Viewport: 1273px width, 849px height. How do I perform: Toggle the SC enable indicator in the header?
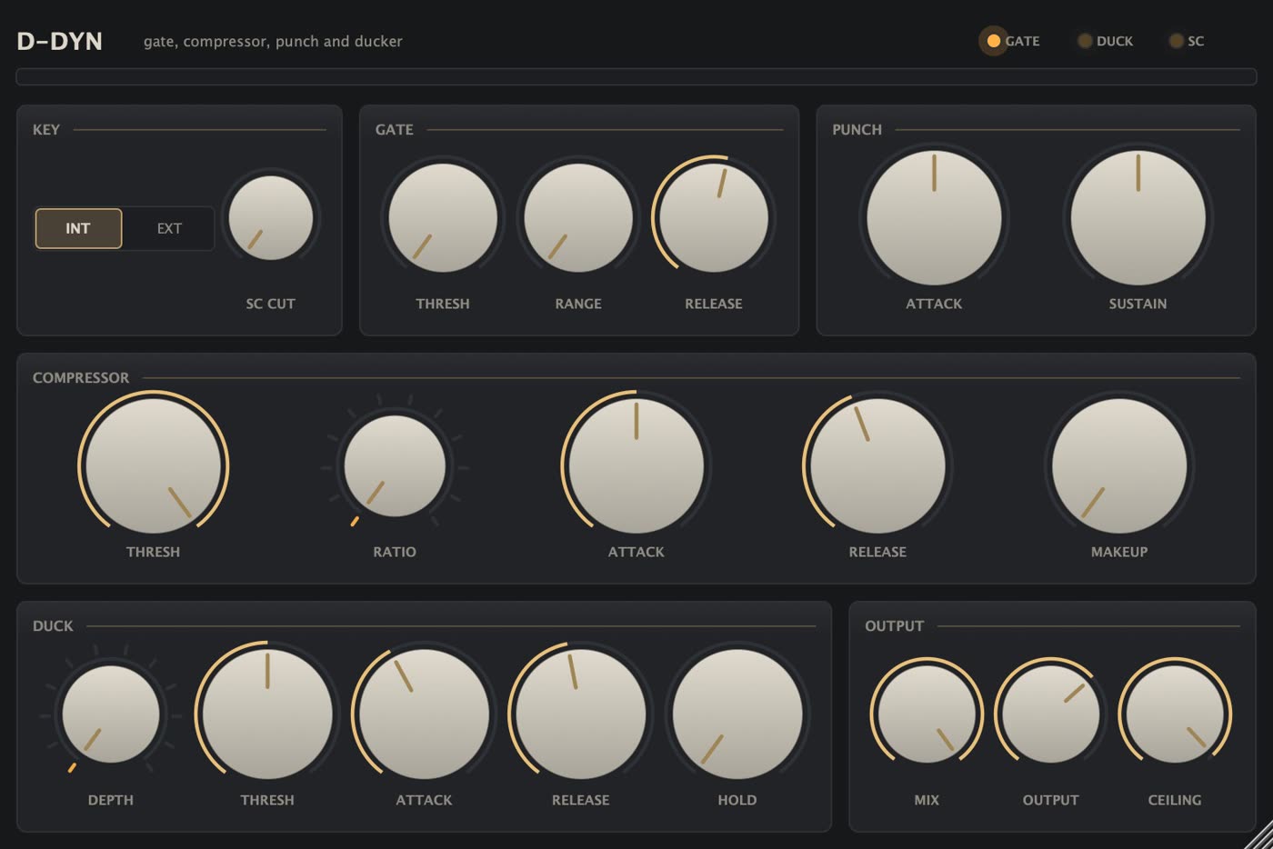tap(1176, 41)
